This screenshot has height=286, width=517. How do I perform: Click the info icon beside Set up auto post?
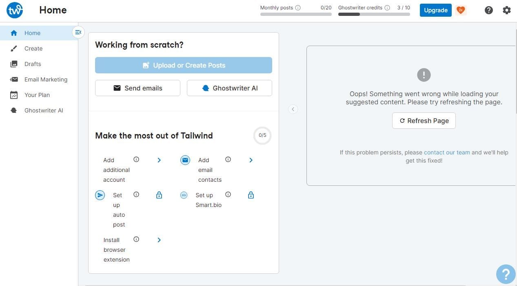[x=136, y=194]
